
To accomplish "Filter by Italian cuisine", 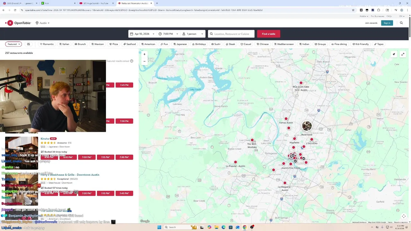I will click(64, 44).
